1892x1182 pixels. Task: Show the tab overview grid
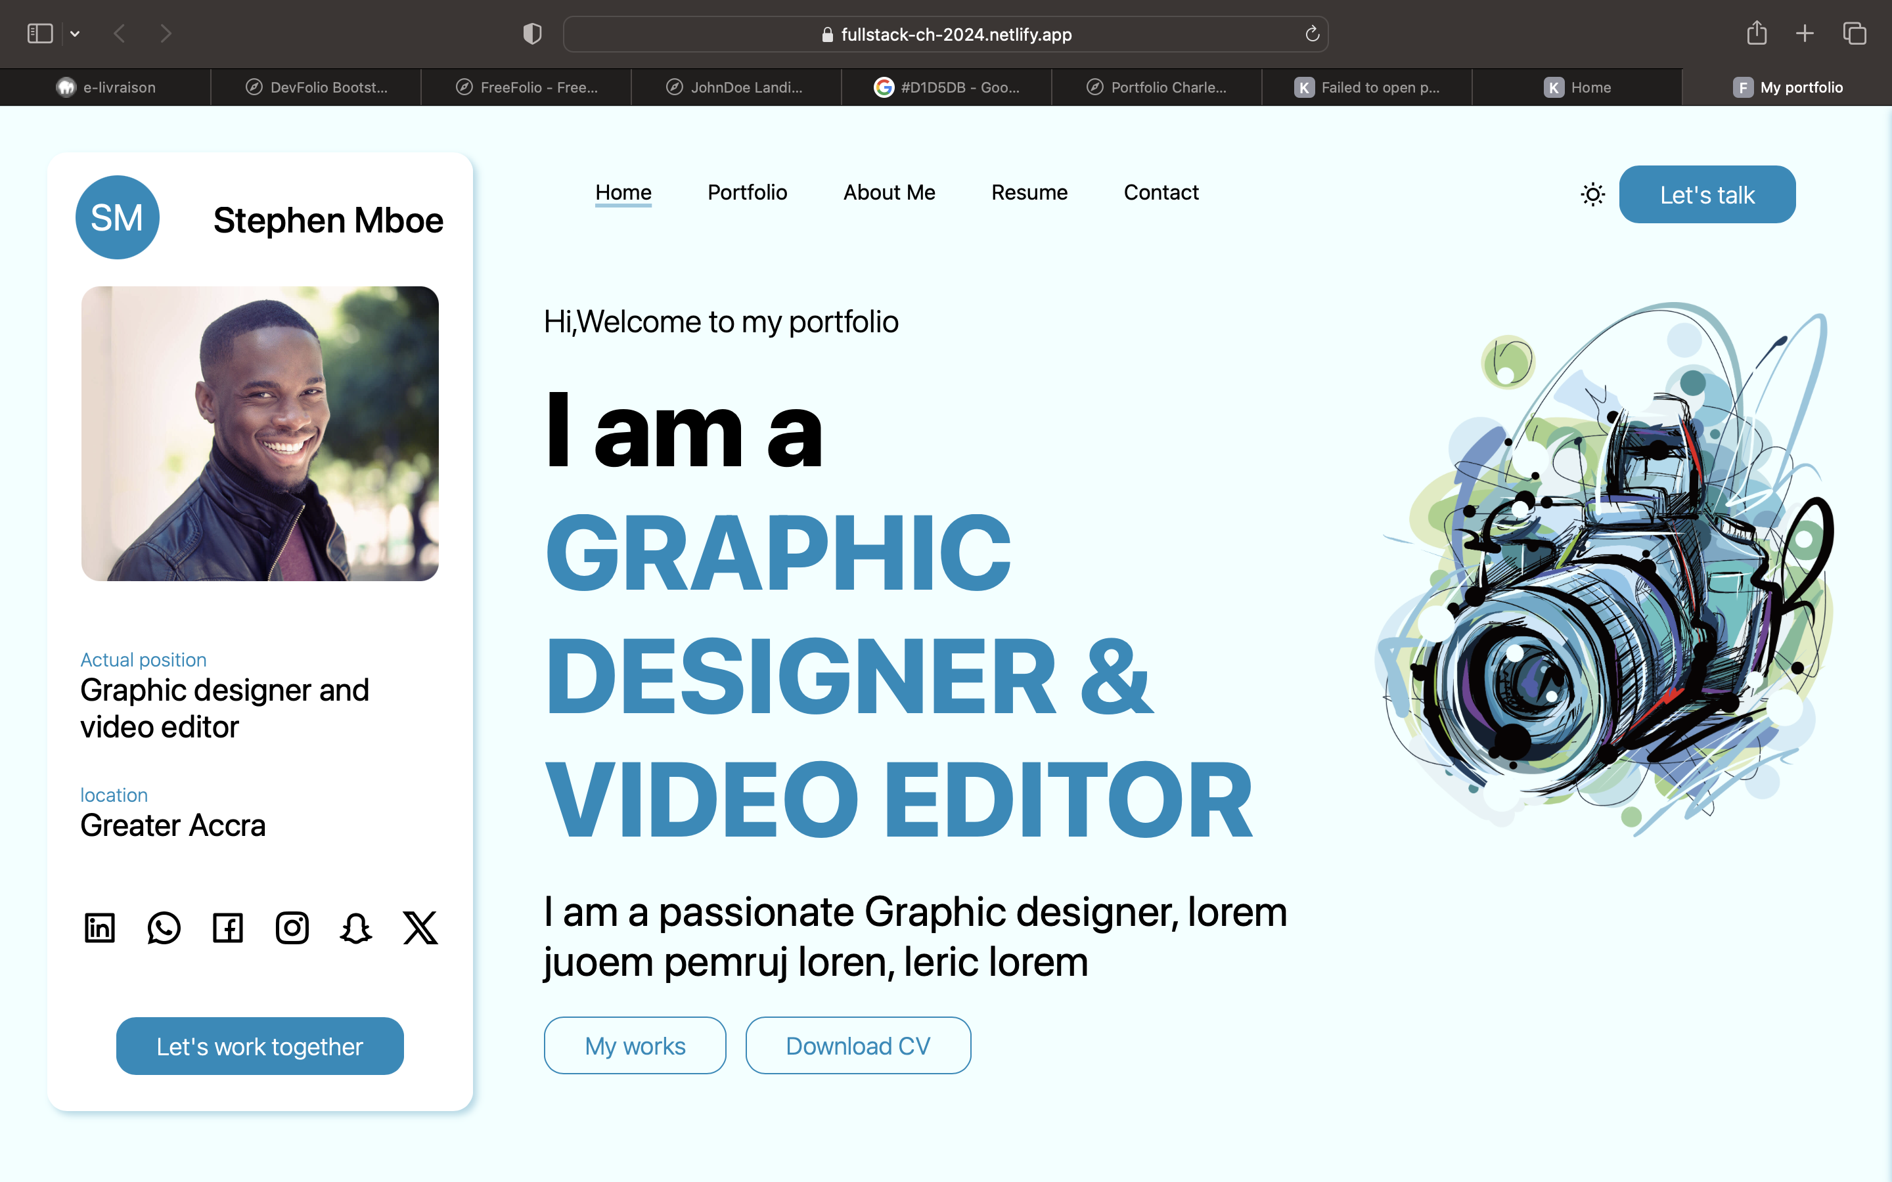tap(1855, 33)
